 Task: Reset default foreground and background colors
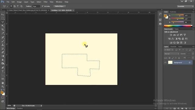click(1, 90)
